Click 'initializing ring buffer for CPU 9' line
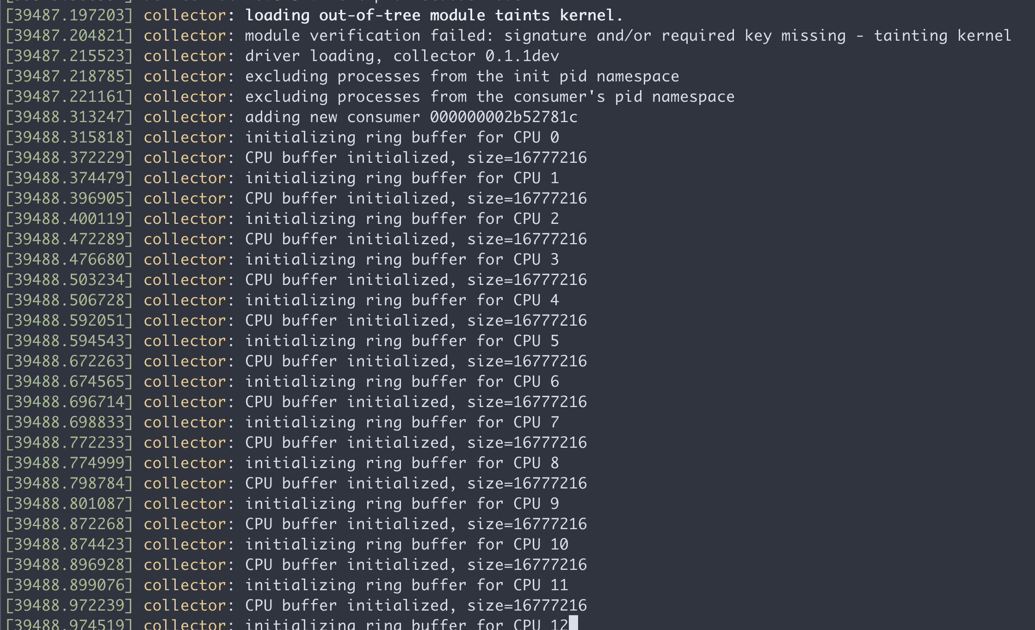Image resolution: width=1035 pixels, height=630 pixels. [x=401, y=504]
